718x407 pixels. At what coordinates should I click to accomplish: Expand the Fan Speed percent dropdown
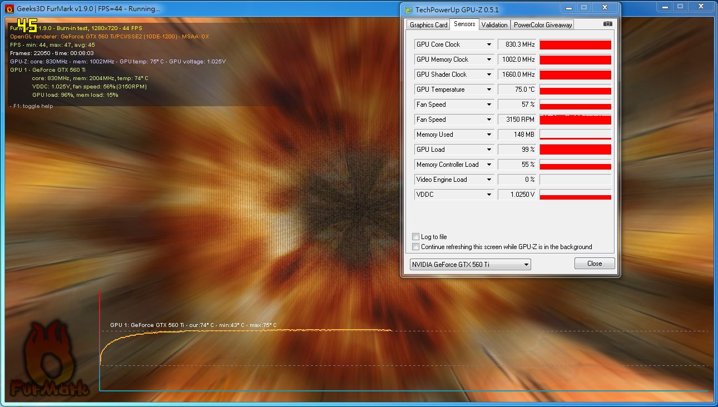(x=489, y=105)
